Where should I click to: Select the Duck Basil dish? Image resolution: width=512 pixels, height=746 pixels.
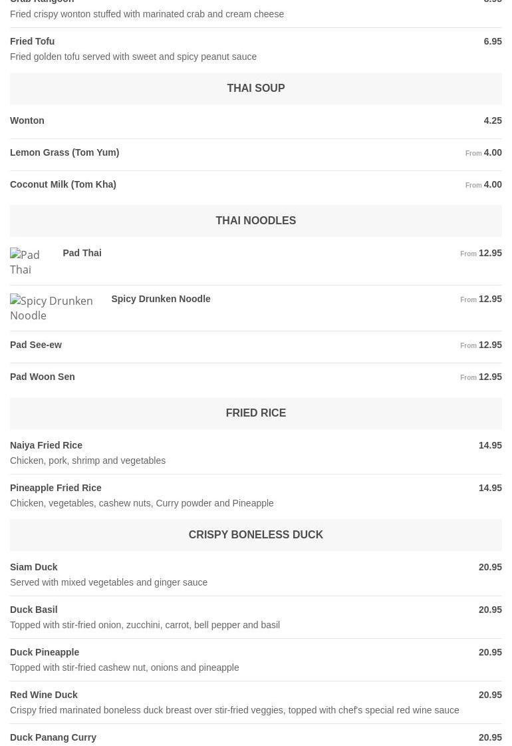(x=34, y=610)
